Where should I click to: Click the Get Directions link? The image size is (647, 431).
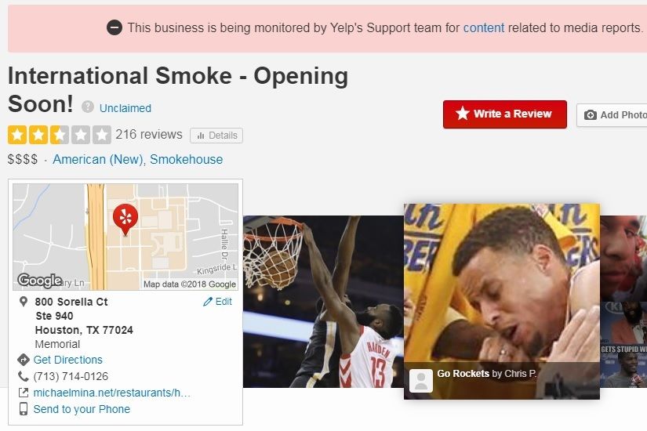coord(67,360)
